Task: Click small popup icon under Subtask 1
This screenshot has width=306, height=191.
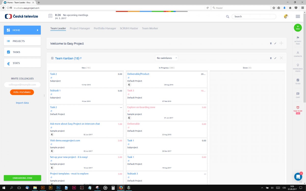Action: [51, 94]
